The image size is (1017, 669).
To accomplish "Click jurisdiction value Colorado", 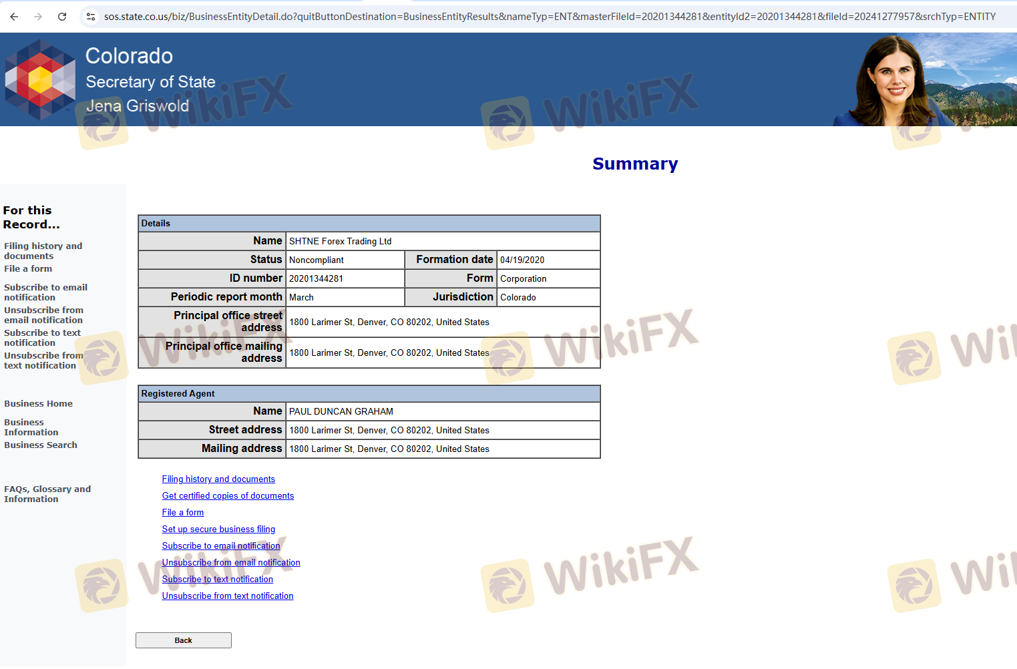I will click(518, 298).
